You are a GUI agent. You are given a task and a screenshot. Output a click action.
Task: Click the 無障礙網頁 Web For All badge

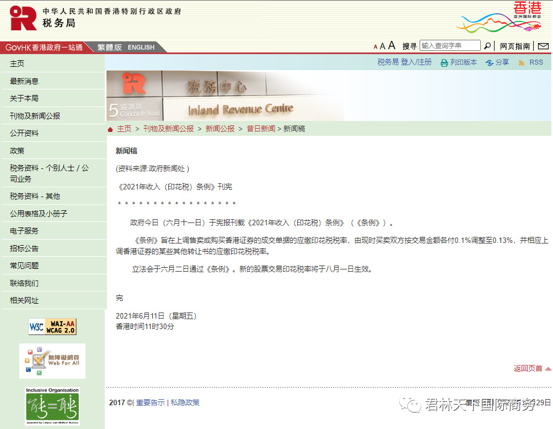tap(52, 361)
